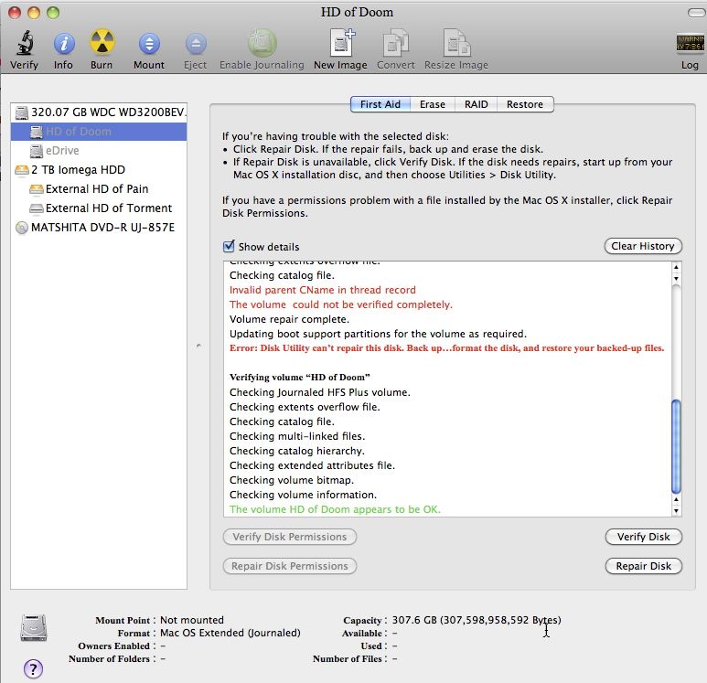Click the log scrollbar bottom down arrow
Screen dimensions: 707x683
coord(676,511)
